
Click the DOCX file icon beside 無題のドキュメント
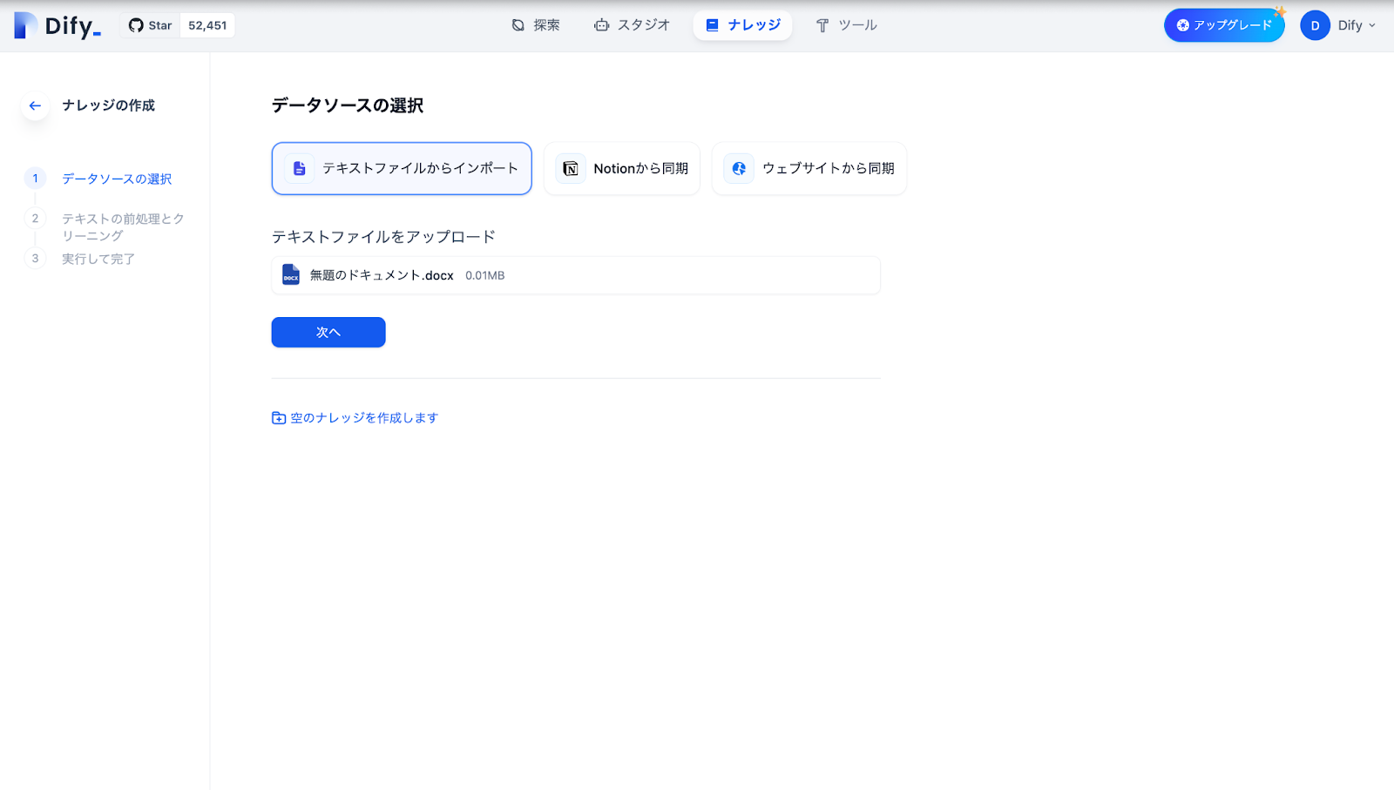click(289, 274)
